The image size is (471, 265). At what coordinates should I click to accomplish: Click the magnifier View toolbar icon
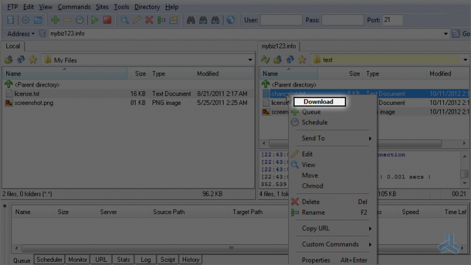click(124, 20)
